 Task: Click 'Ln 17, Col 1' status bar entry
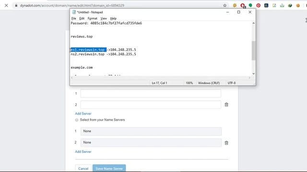pos(159,83)
